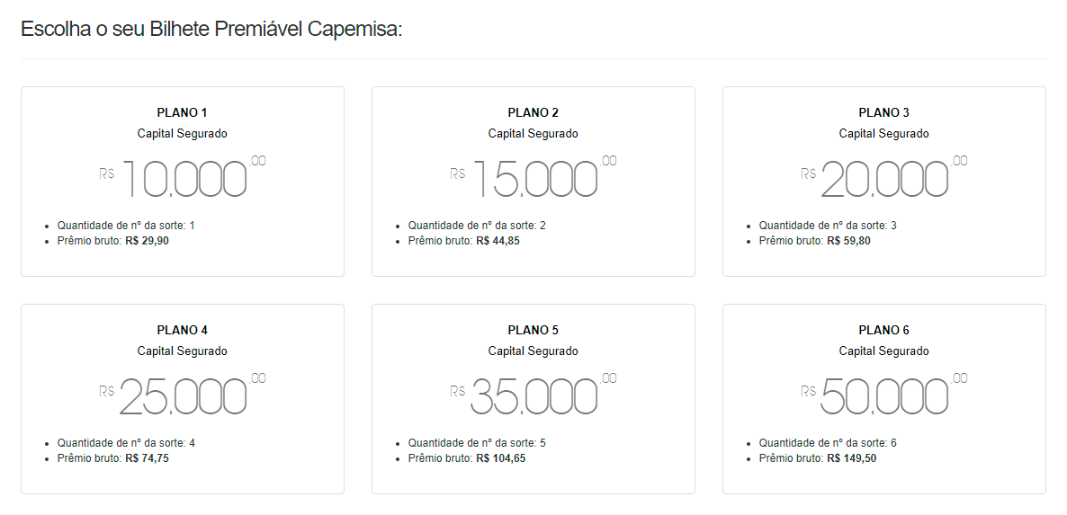Click the R$ 15.000 insured capital amount
This screenshot has height=515, width=1067.
tap(533, 178)
